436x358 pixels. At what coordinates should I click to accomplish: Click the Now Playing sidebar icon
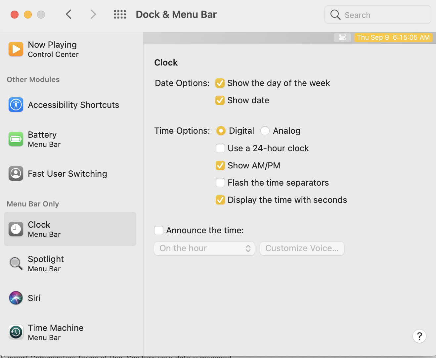[x=16, y=49]
